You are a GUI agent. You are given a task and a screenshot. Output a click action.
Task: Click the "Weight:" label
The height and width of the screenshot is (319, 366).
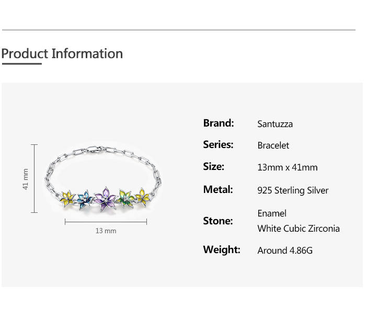(222, 249)
